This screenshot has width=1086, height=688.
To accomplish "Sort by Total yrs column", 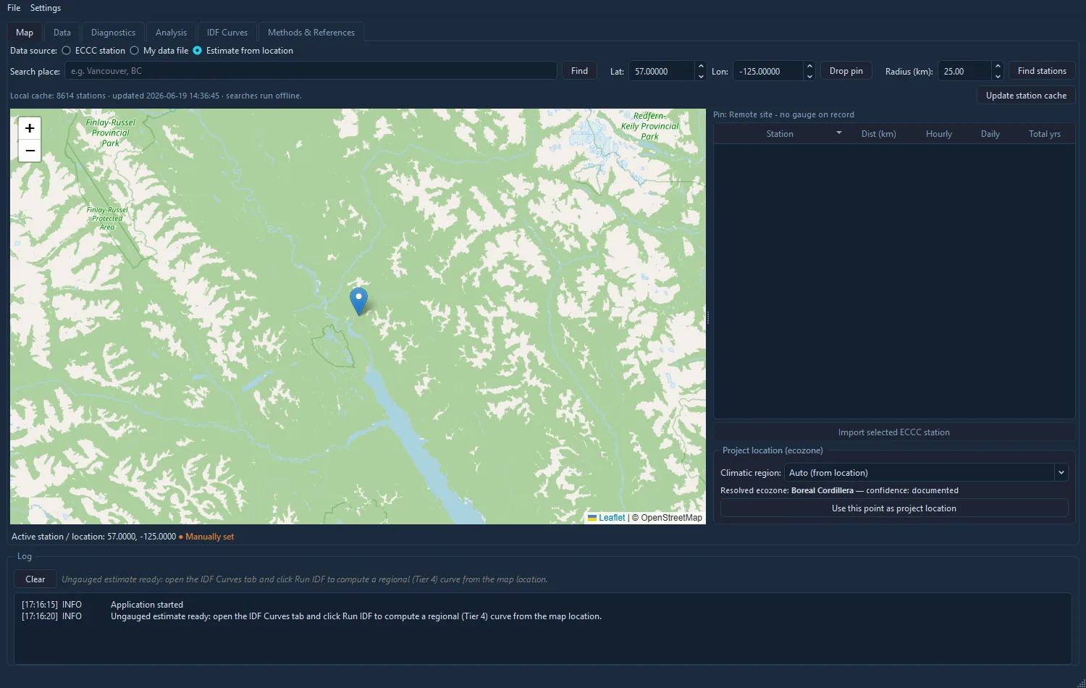I will (1045, 134).
